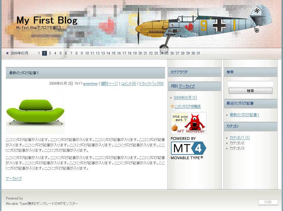The height and width of the screenshot is (211, 283).
Task: Click the Movable Type MT4 logo
Action: (188, 148)
